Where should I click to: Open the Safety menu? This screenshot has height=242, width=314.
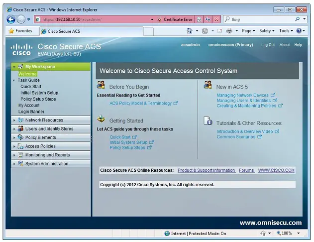pyautogui.click(x=267, y=31)
